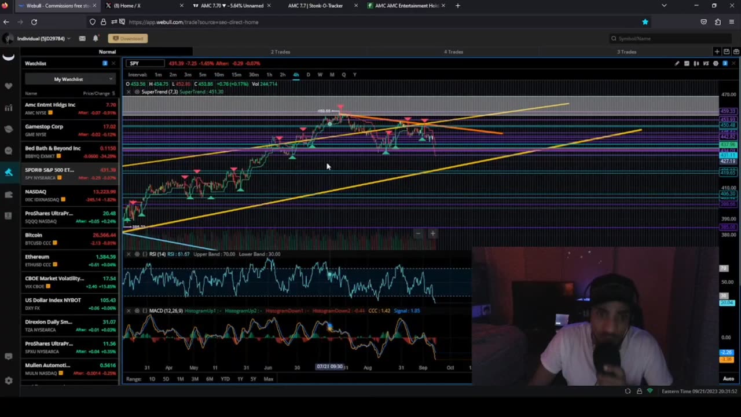Set chart range to 3M
The width and height of the screenshot is (741, 417).
[x=195, y=379]
